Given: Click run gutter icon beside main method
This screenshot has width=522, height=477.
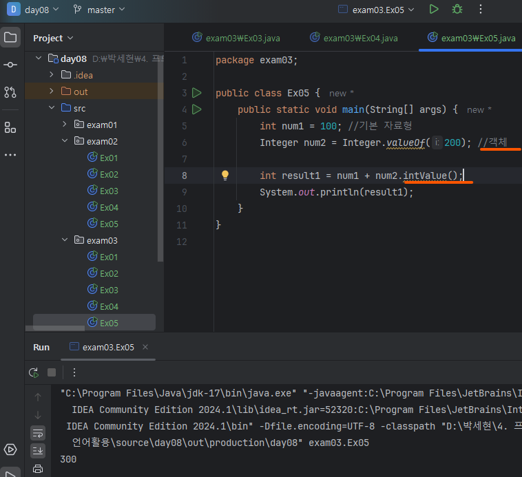Looking at the screenshot, I should (197, 109).
